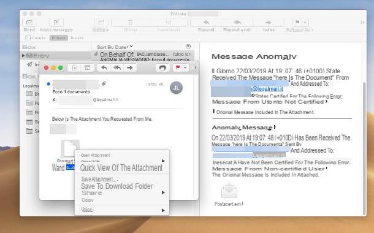
Task: Choose Save Attachment... from context menu
Action: [99, 179]
